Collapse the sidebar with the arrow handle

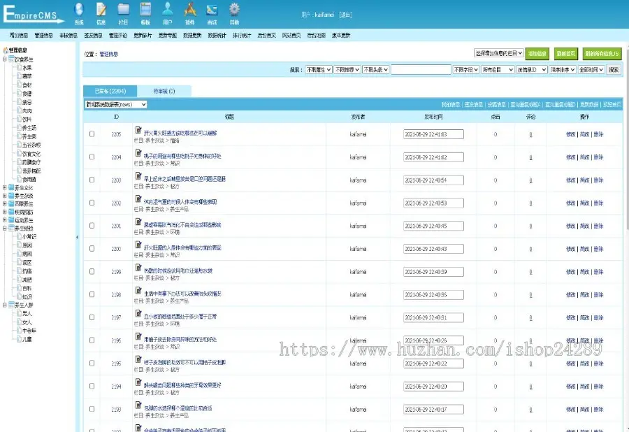pos(77,238)
